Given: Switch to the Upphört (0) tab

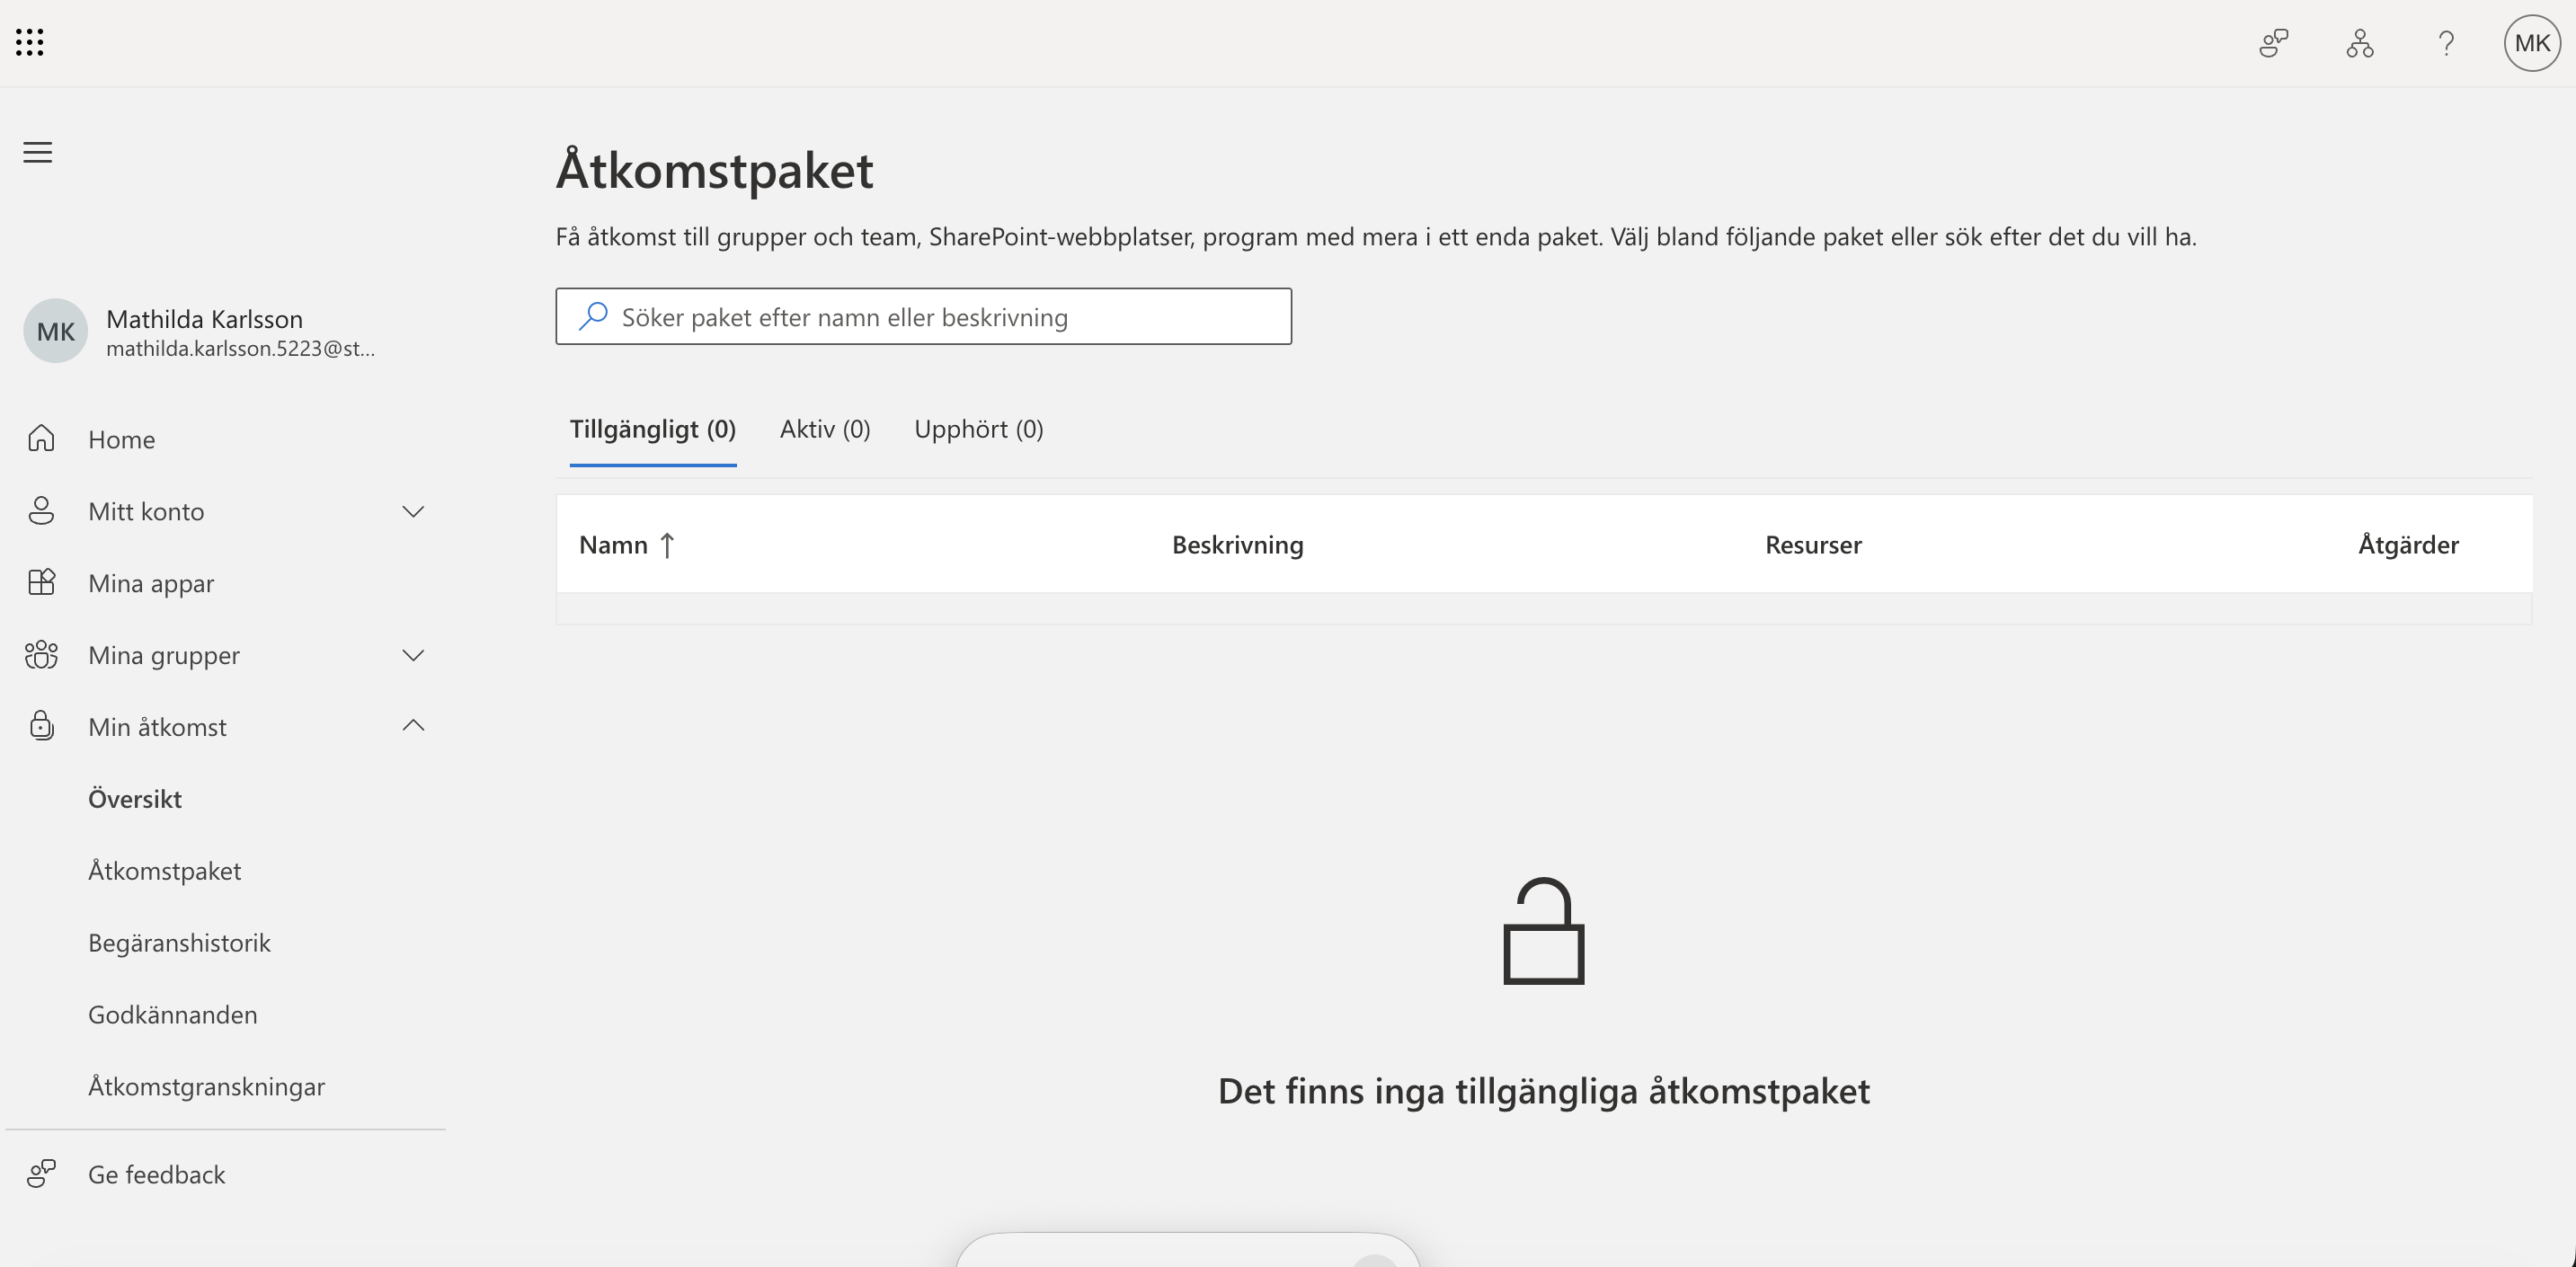Looking at the screenshot, I should click(x=979, y=429).
